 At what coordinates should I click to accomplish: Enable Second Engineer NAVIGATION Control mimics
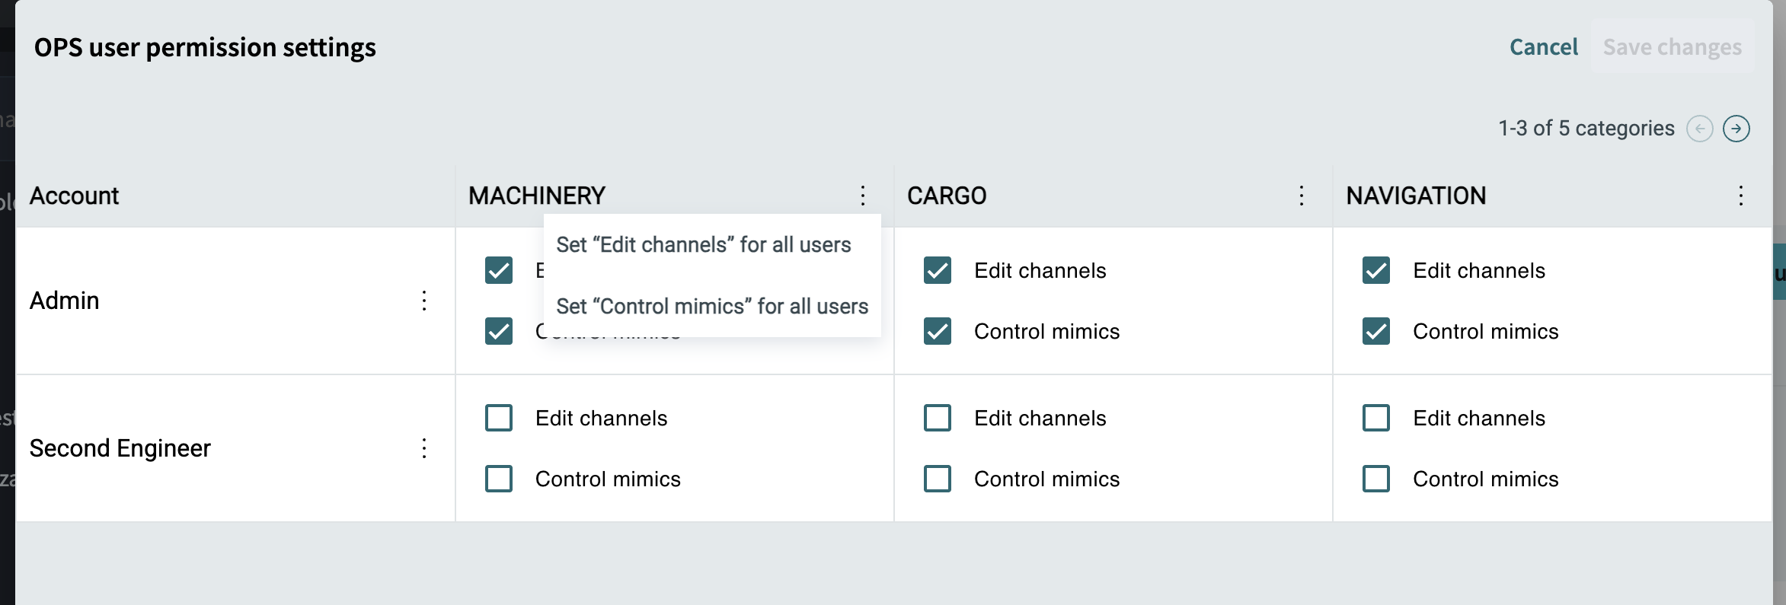(x=1376, y=479)
